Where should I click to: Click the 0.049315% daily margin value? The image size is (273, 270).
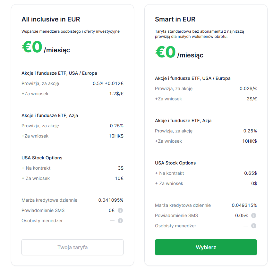pyautogui.click(x=244, y=205)
